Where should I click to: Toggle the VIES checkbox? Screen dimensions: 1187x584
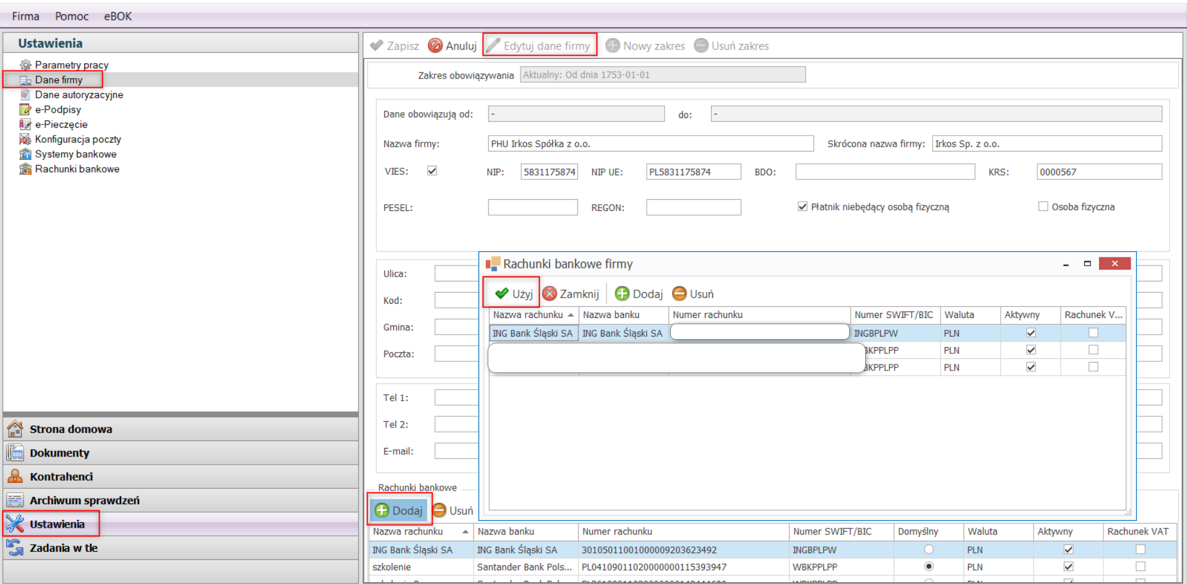[432, 171]
